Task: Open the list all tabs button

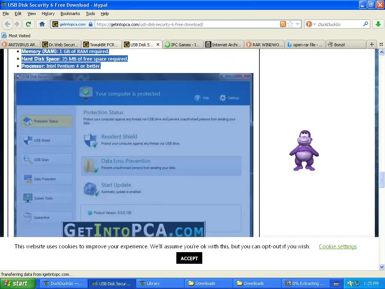Action: [381, 44]
